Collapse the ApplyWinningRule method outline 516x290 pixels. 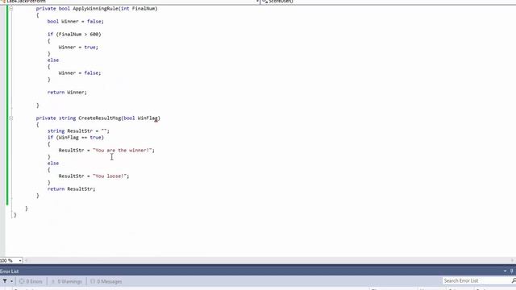pyautogui.click(x=10, y=9)
